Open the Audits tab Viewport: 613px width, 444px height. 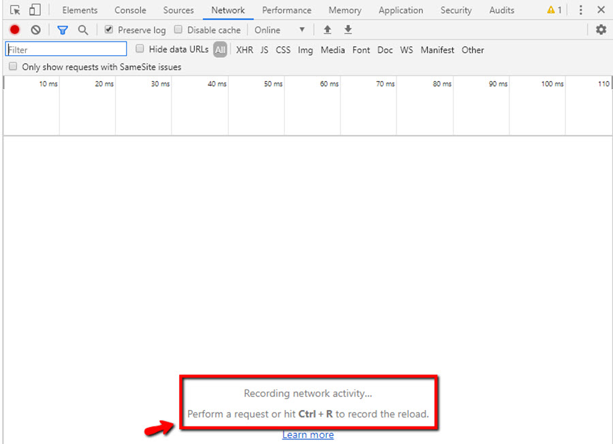click(x=501, y=10)
